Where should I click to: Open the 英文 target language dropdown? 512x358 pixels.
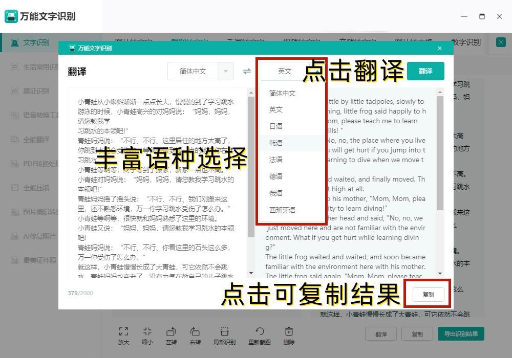tap(291, 71)
